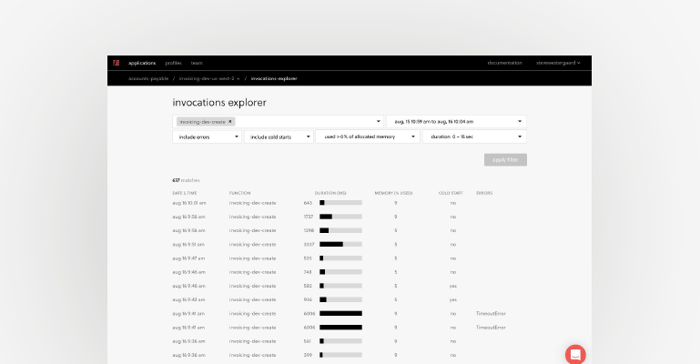
Task: Open the date range dropdown
Action: pyautogui.click(x=456, y=121)
